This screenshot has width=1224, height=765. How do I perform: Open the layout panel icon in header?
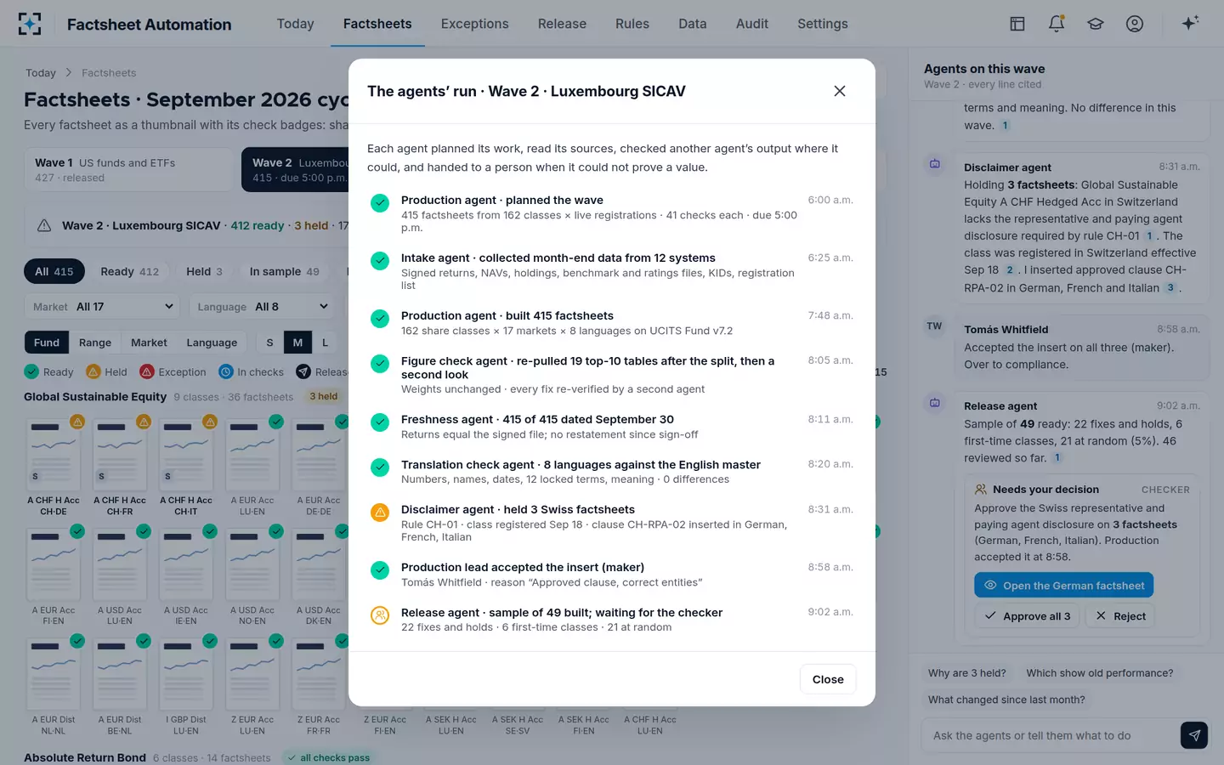(x=1017, y=24)
